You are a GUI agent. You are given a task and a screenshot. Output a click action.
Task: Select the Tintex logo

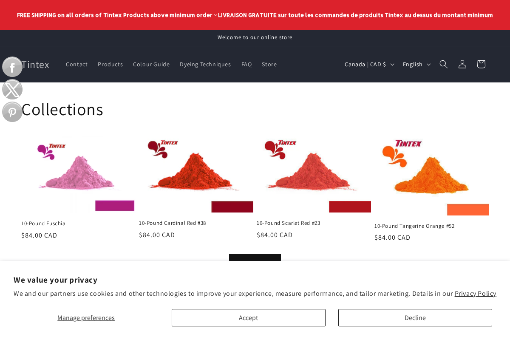point(36,64)
